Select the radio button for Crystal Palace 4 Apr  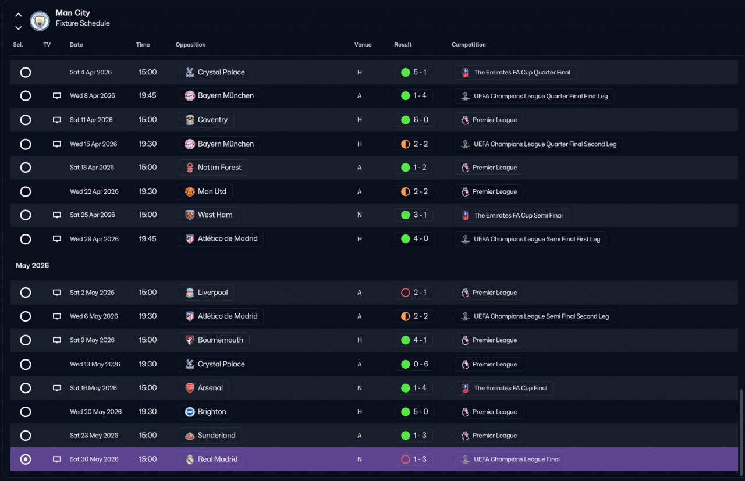[x=26, y=73]
